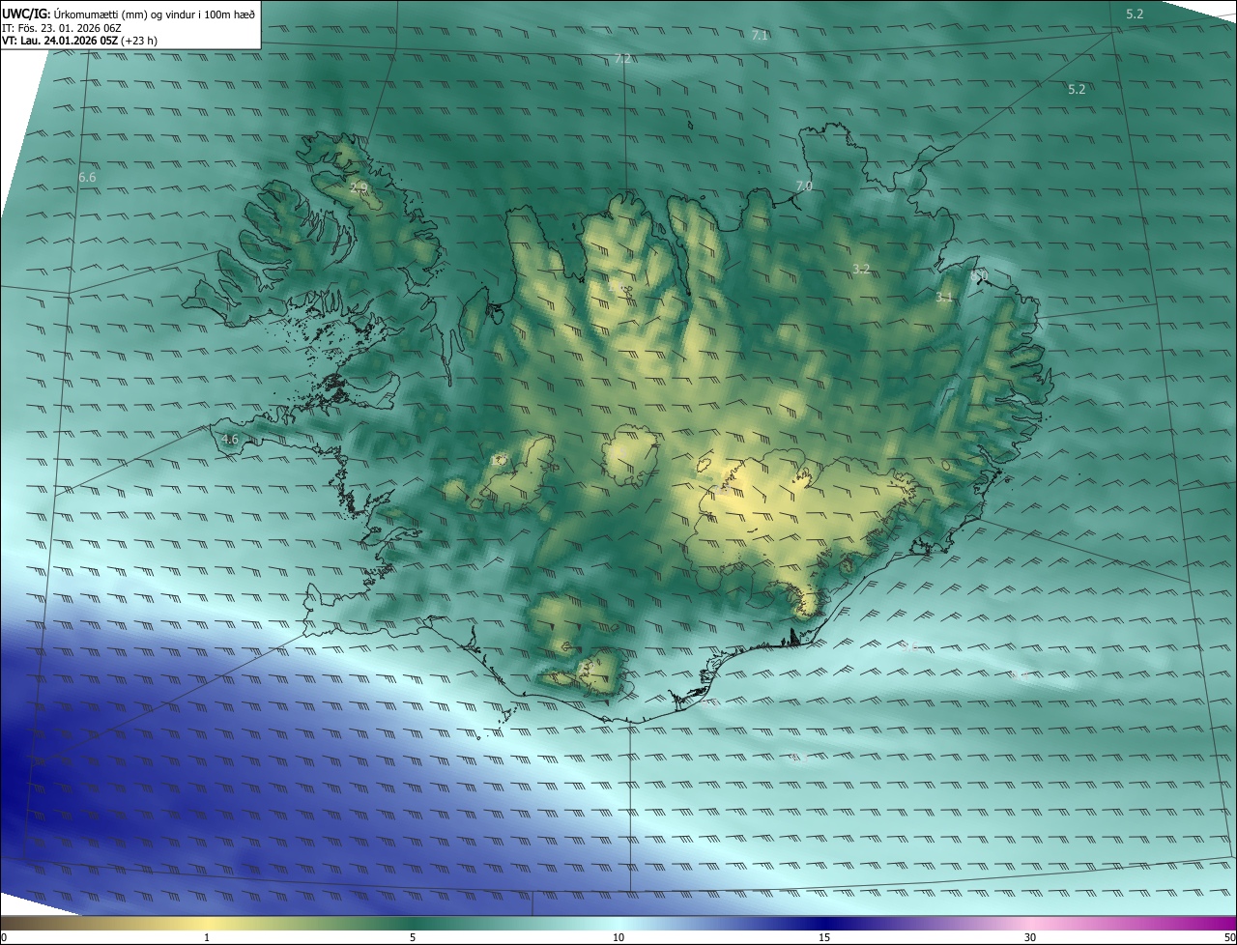The width and height of the screenshot is (1237, 945).
Task: Click the colorbar tick label 5
Action: point(413,937)
